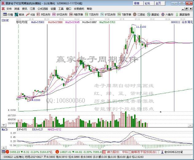Restore the inner chart window

187,9
